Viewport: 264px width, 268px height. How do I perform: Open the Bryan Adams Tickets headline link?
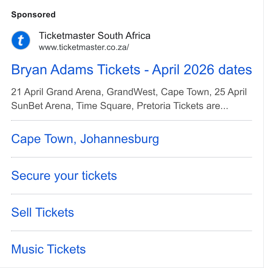click(x=132, y=69)
